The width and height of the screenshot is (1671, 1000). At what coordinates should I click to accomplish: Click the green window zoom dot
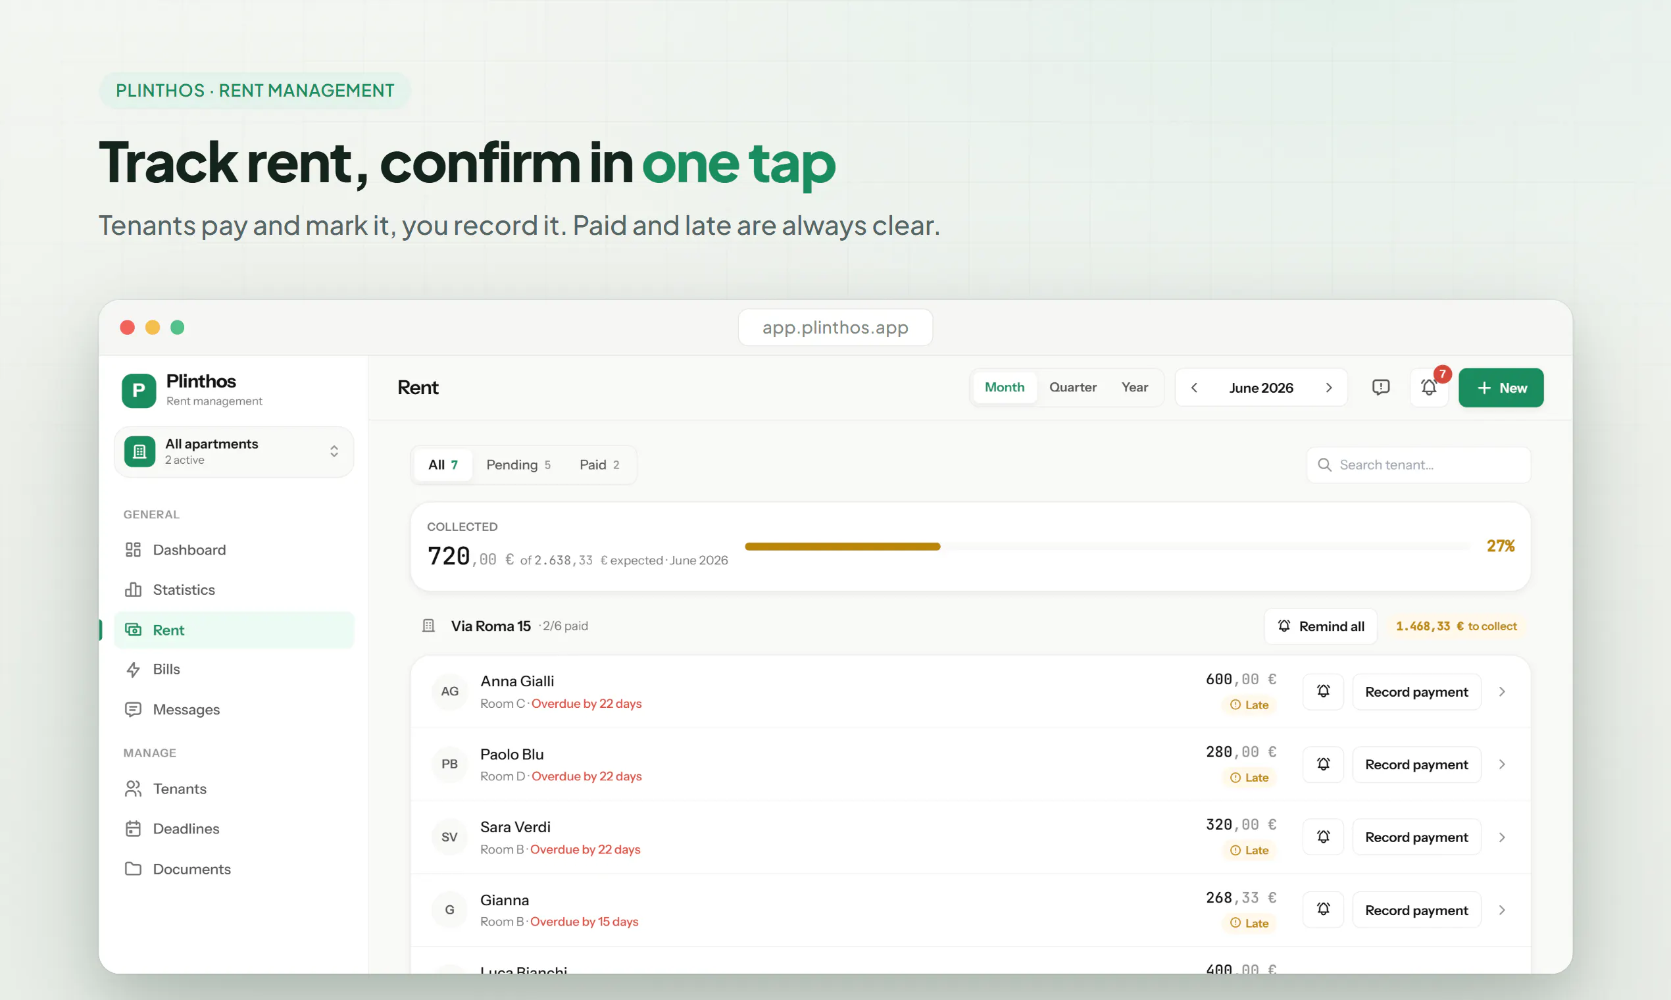[177, 328]
